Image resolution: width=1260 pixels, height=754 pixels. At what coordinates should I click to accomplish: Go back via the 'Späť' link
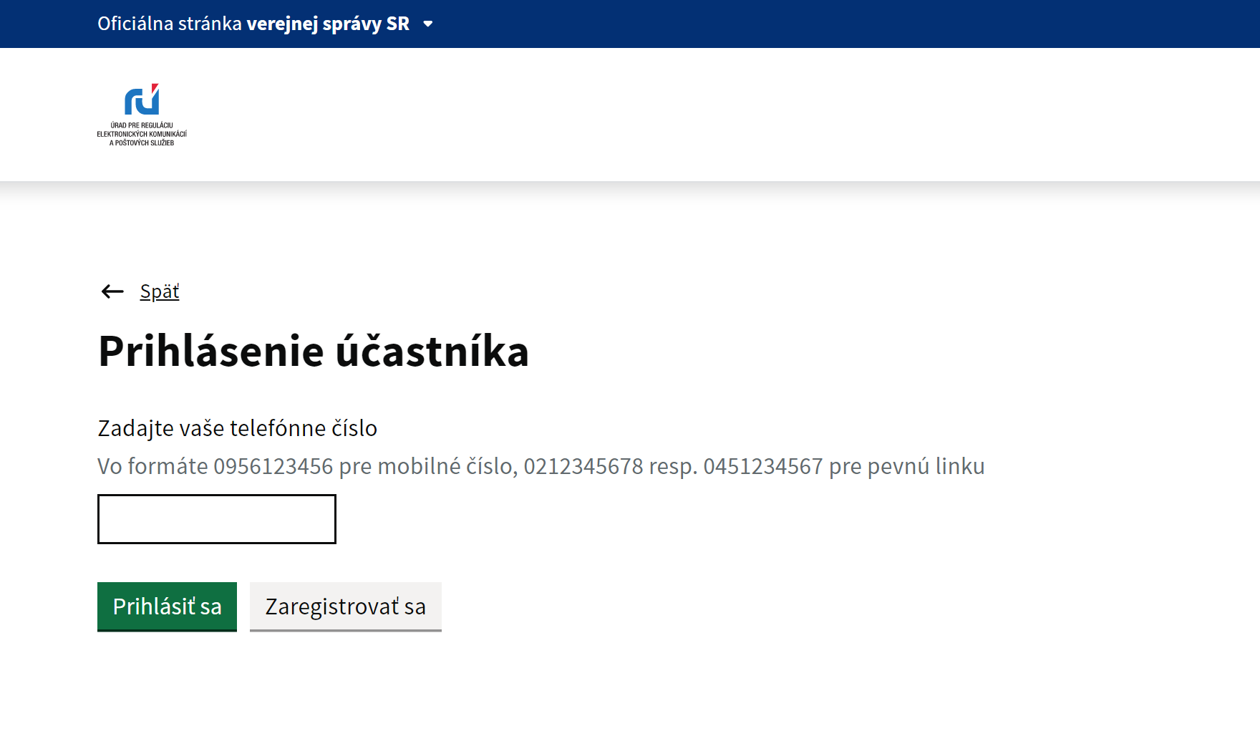coord(160,291)
